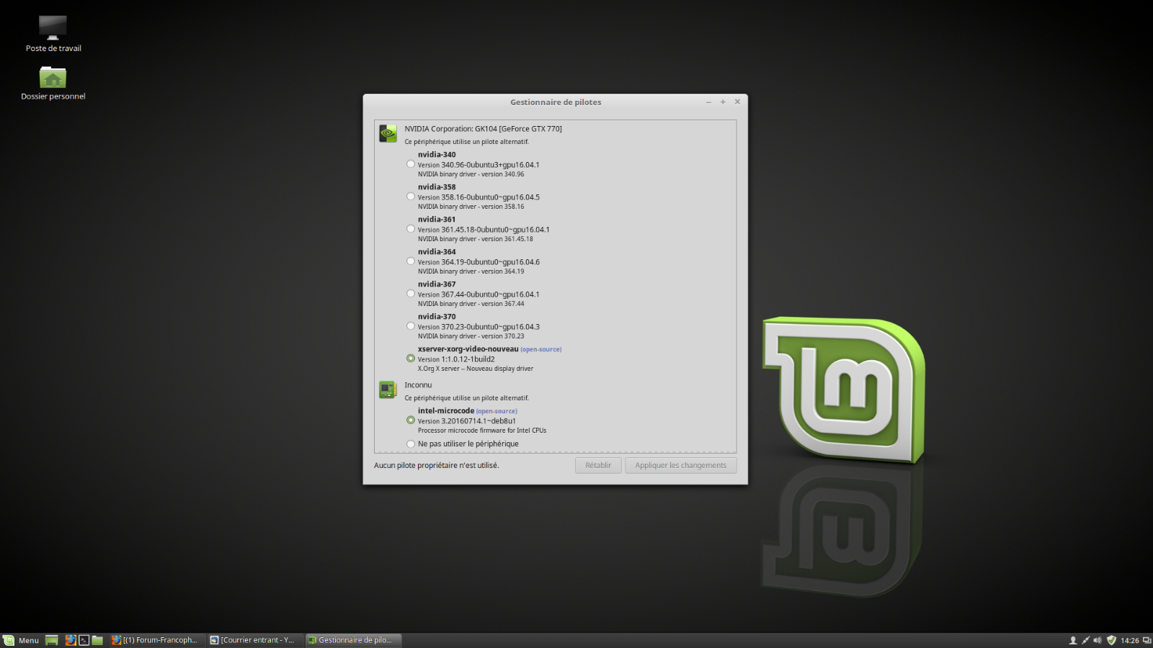The image size is (1153, 648).
Task: Click the show desktop icon in panel
Action: (52, 640)
